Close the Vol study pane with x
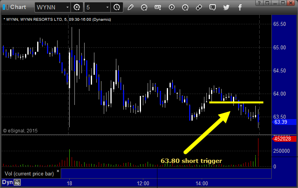Viewport: 298px width, 188px height. coord(58,171)
